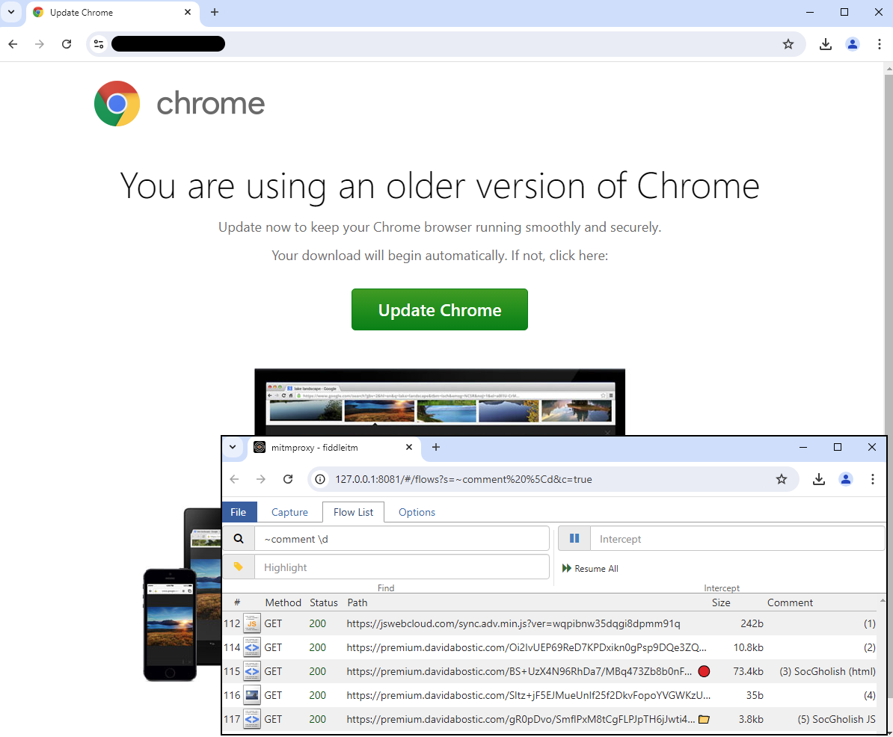This screenshot has width=893, height=737.
Task: Close the mitmproxy - fiddleitm tab
Action: tap(409, 447)
